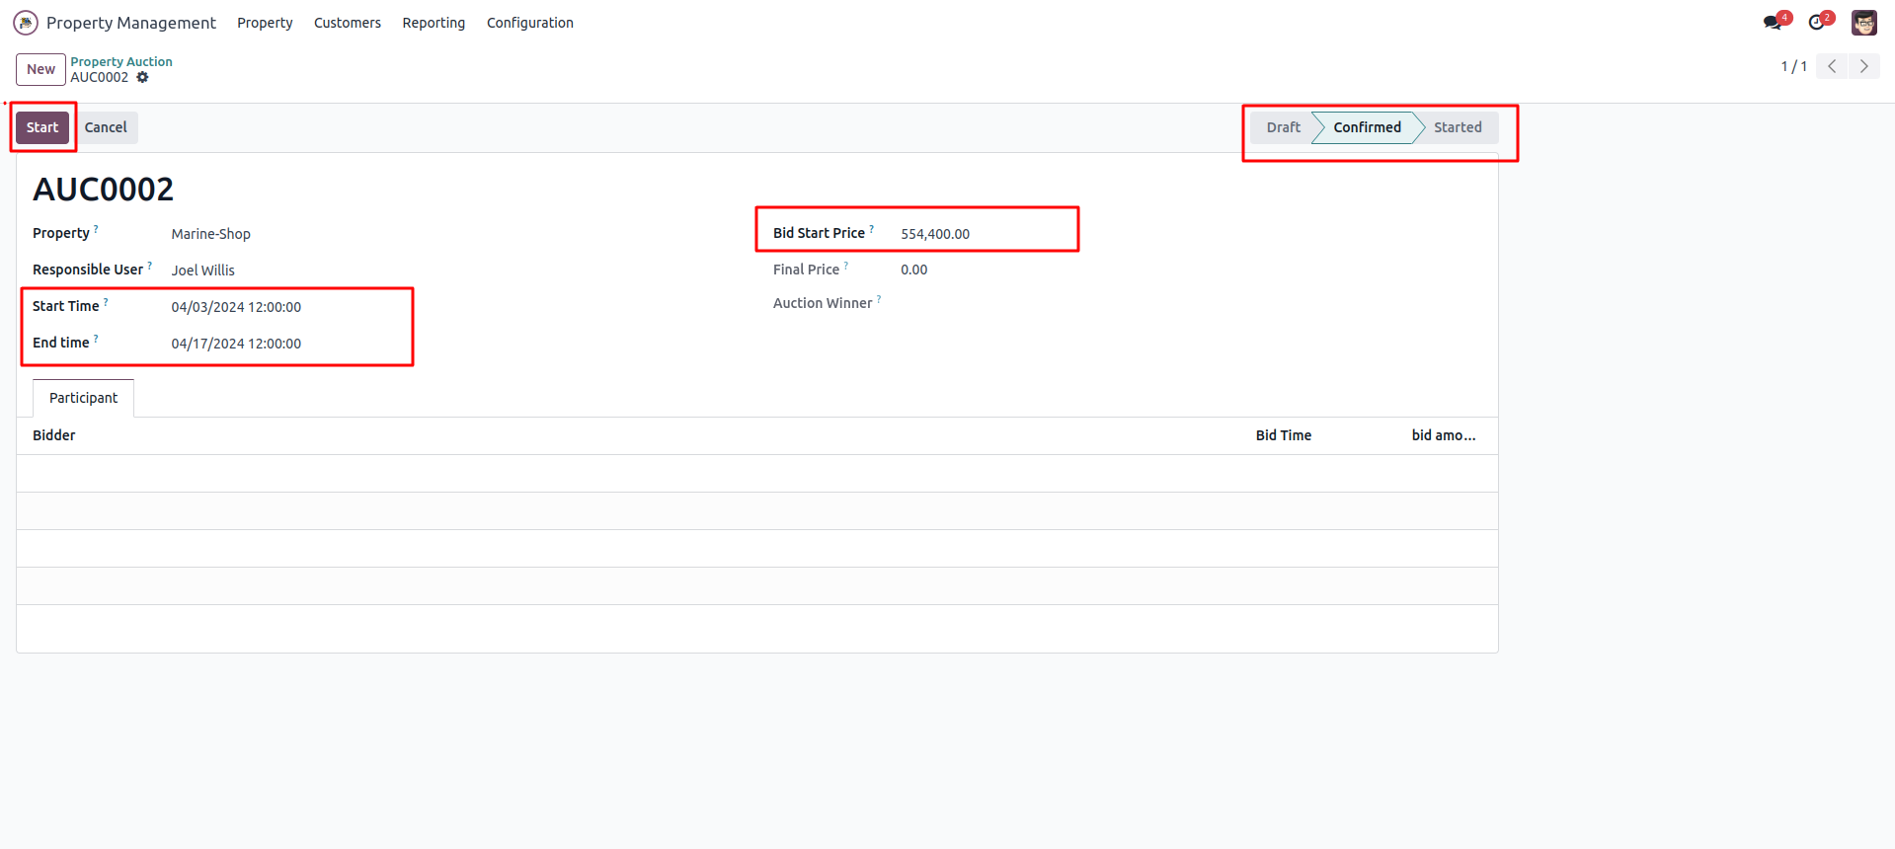Image resolution: width=1895 pixels, height=849 pixels.
Task: Expand the Configuration menu
Action: [x=529, y=23]
